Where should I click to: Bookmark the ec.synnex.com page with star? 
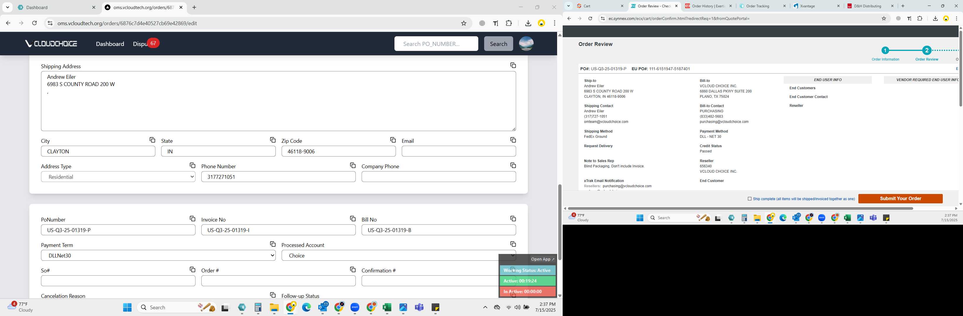pyautogui.click(x=884, y=18)
